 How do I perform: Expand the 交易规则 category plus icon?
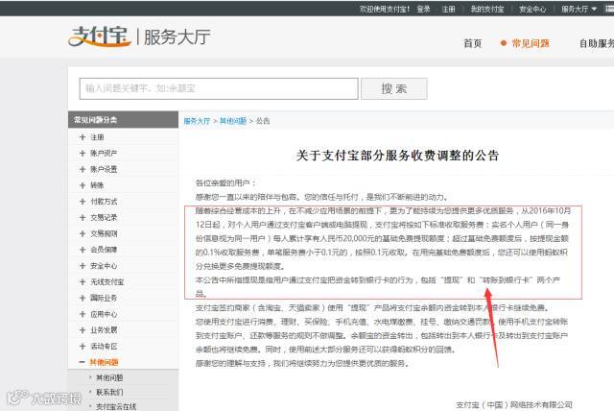point(83,233)
